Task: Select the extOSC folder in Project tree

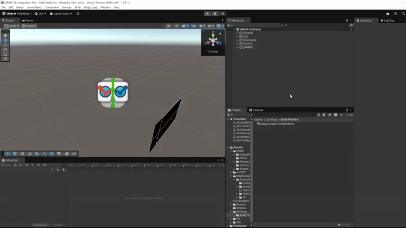Action: pyautogui.click(x=241, y=172)
